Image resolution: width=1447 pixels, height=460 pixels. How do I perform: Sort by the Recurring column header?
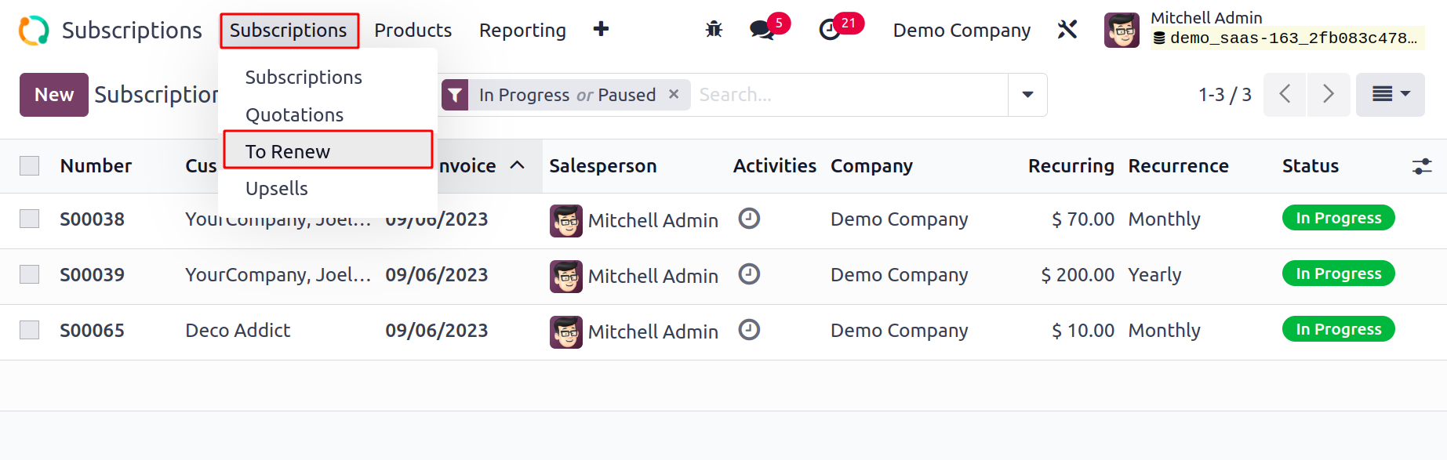[x=1071, y=166]
